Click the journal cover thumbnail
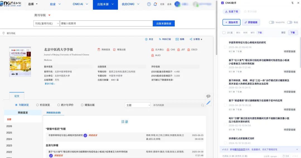Image resolution: width=301 pixels, height=158 pixels. click(20, 61)
